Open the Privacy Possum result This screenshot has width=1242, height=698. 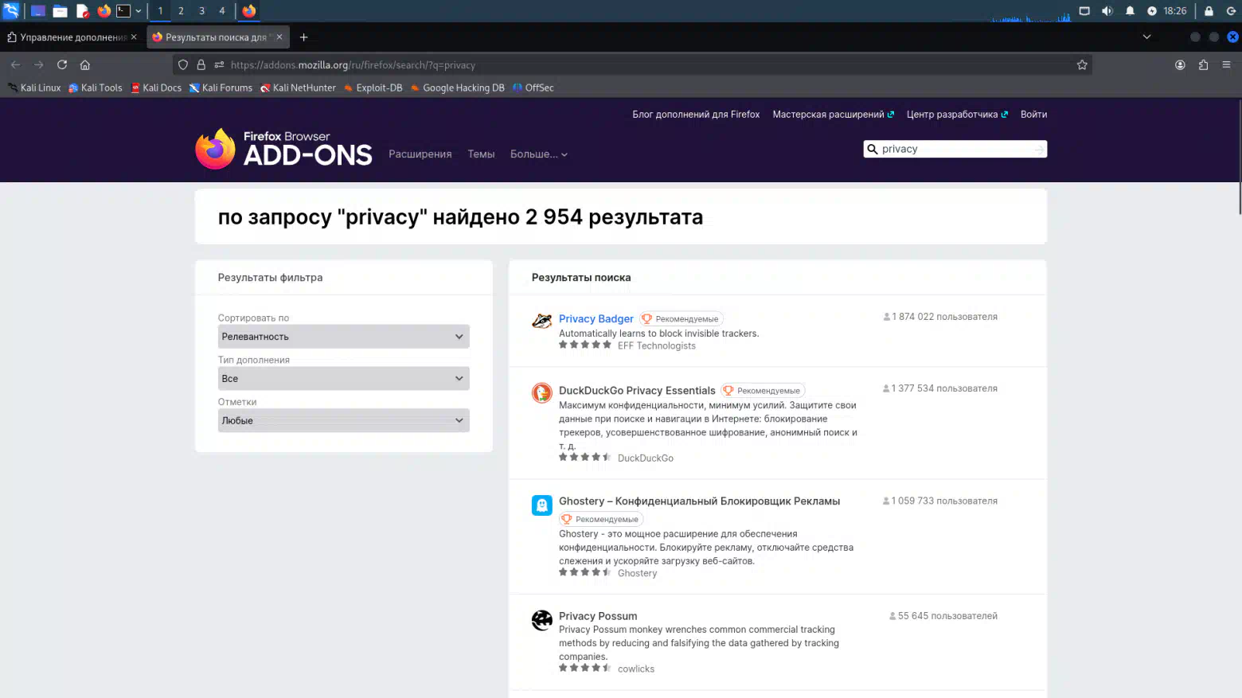(x=598, y=616)
